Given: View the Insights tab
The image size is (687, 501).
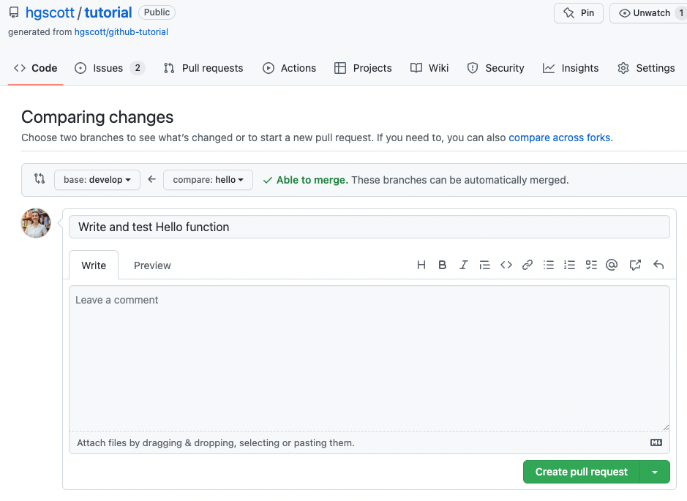Looking at the screenshot, I should pyautogui.click(x=571, y=68).
